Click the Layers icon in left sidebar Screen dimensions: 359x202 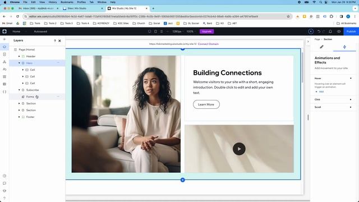point(4,47)
